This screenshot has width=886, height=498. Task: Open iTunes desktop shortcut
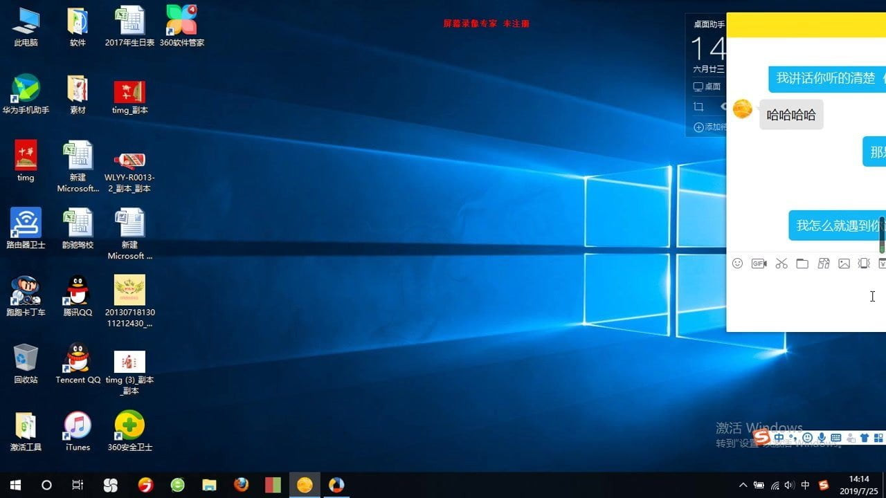(78, 430)
